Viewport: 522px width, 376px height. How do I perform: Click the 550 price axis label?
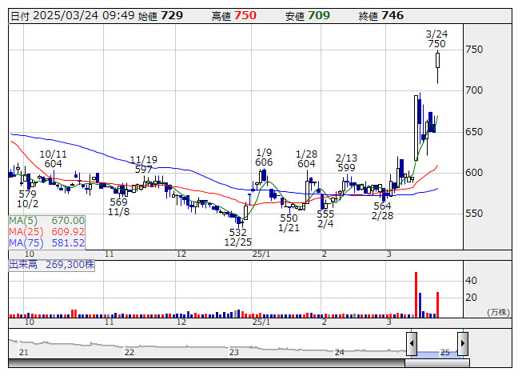474,214
